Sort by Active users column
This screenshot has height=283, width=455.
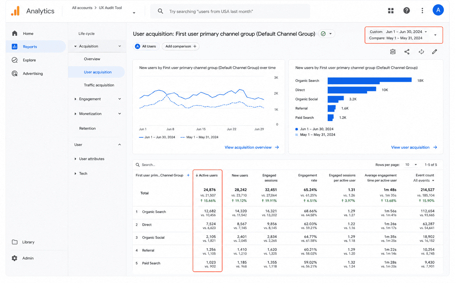206,175
